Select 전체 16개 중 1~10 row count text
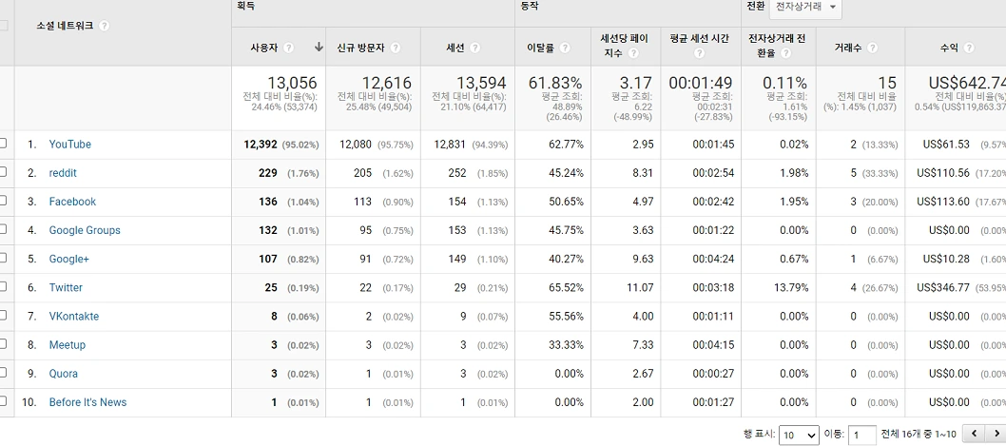1006x446 pixels. [919, 436]
